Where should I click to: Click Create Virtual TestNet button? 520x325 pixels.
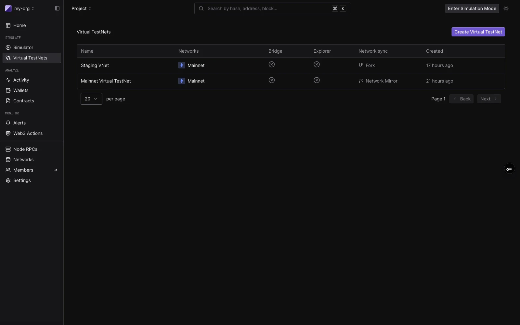tap(478, 32)
